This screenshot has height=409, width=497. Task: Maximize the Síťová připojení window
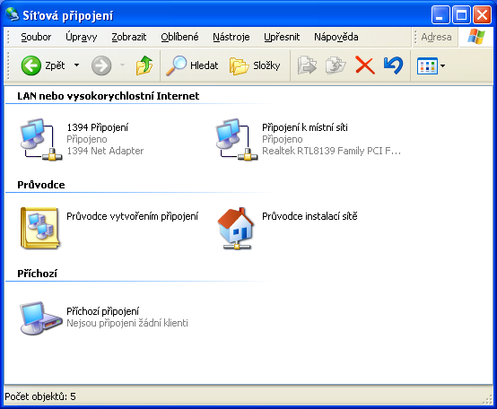tap(461, 15)
